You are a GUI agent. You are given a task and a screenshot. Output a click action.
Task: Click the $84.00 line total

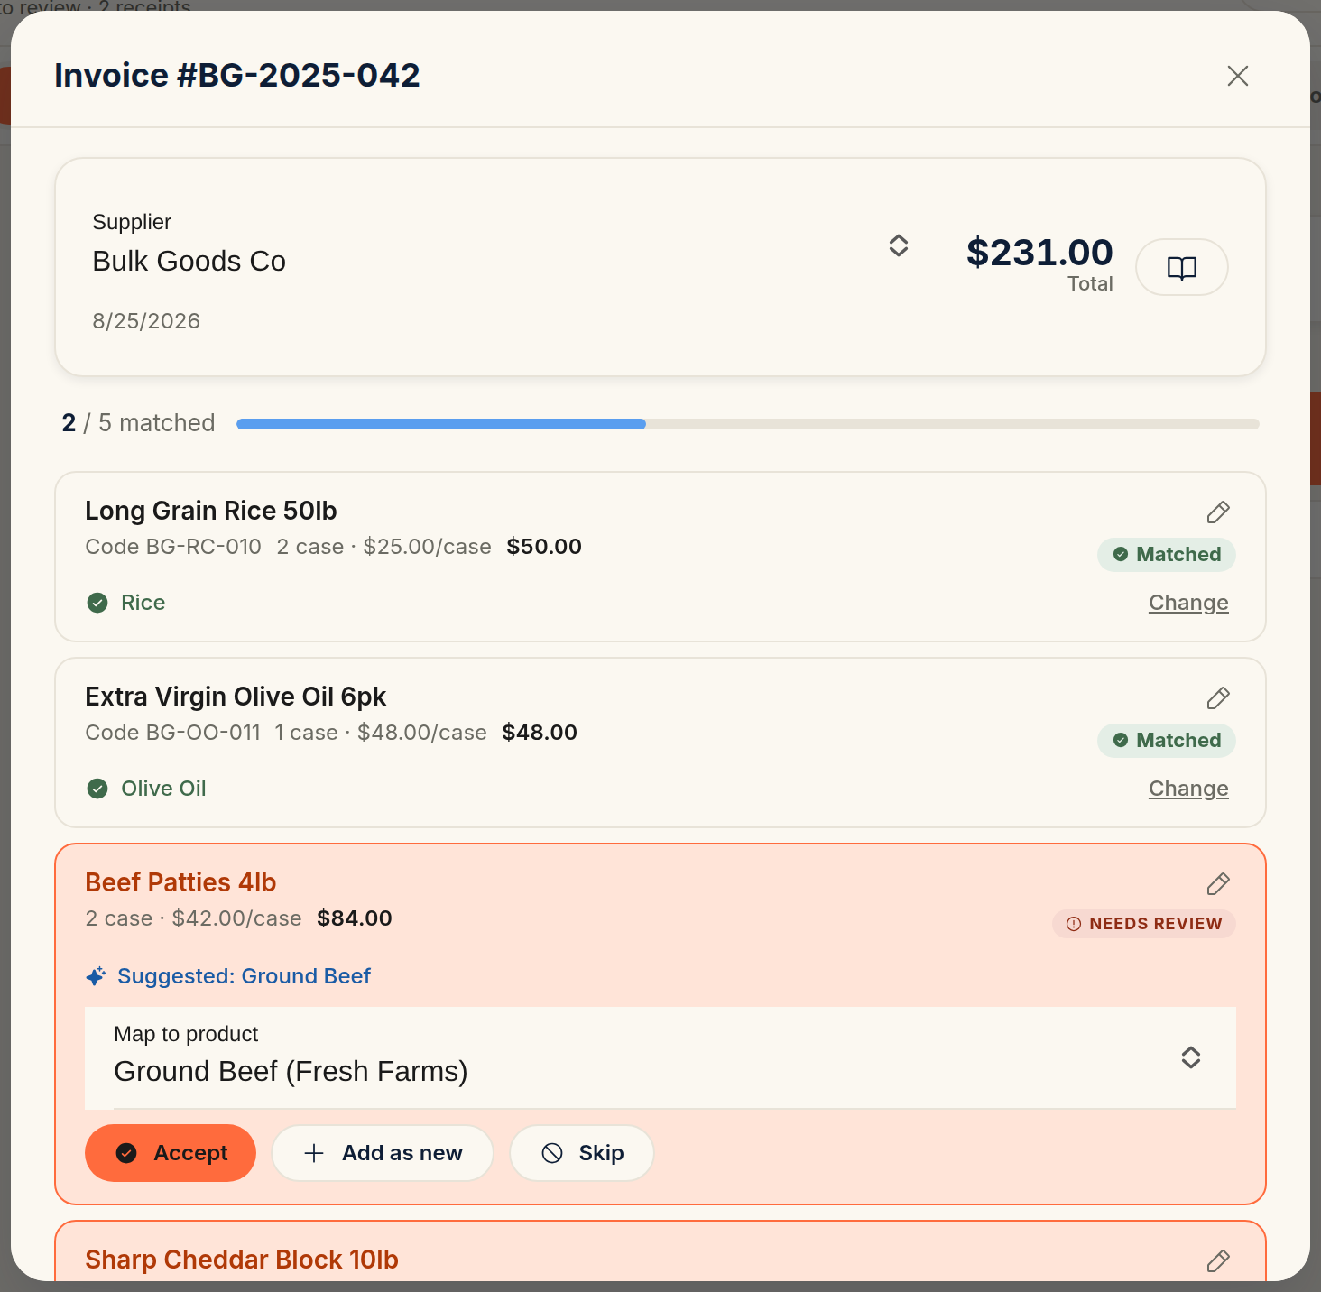click(355, 918)
